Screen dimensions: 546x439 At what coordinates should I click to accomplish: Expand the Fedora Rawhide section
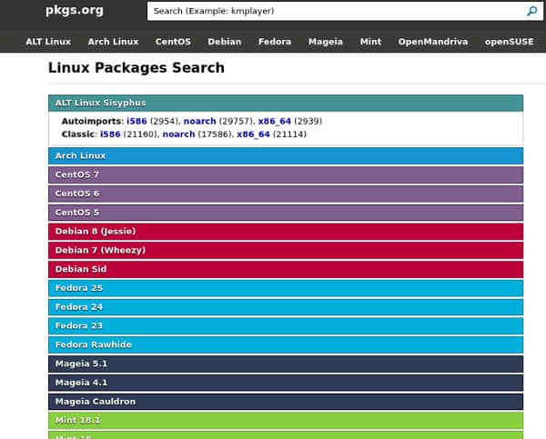[286, 344]
